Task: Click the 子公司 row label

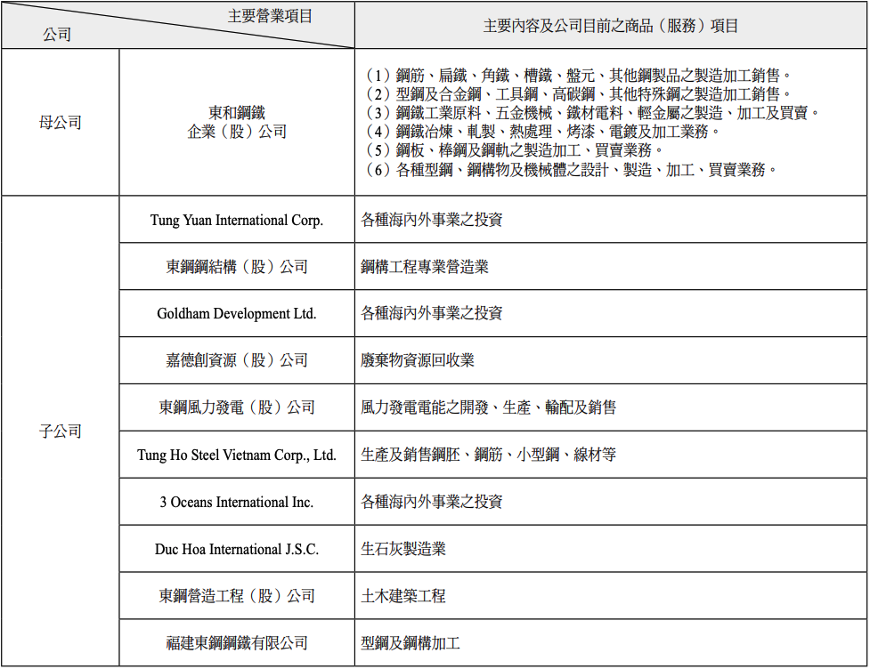Action: tap(61, 431)
